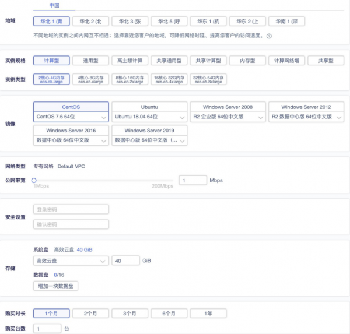Click the 确认密码 confirm password field
Viewport: 350px width, 334px height.
[x=71, y=224]
